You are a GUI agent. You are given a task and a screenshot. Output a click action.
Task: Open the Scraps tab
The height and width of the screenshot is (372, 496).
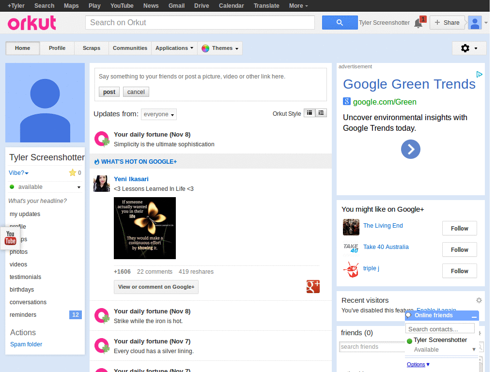[92, 48]
